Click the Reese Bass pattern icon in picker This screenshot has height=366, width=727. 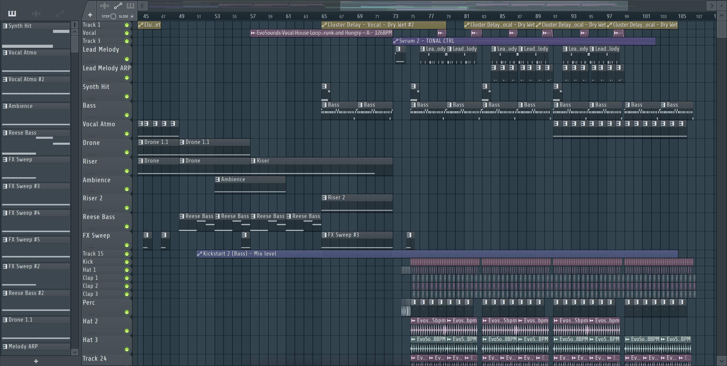click(x=5, y=133)
